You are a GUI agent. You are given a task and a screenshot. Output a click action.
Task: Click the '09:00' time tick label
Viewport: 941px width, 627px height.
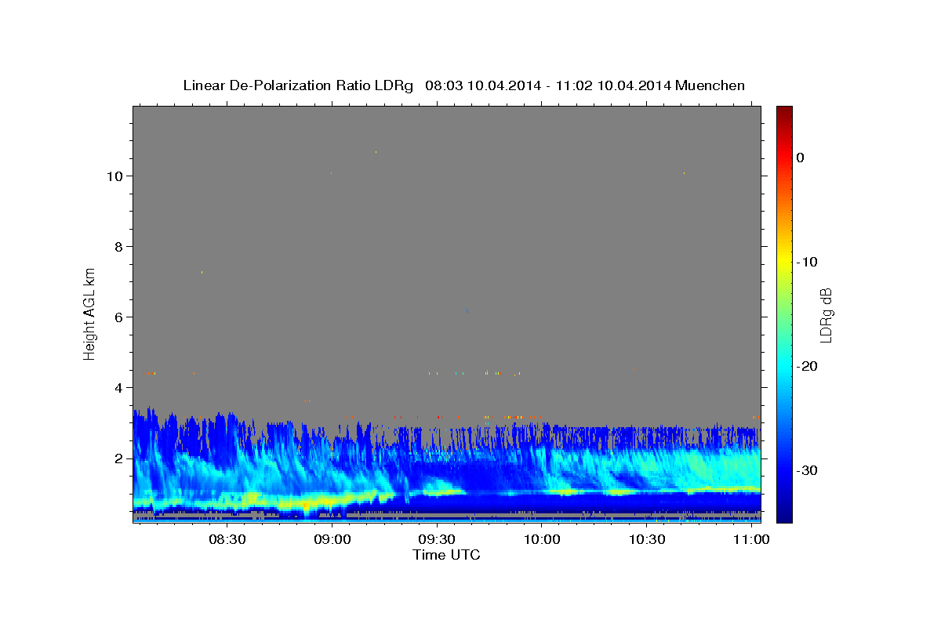[x=332, y=540]
